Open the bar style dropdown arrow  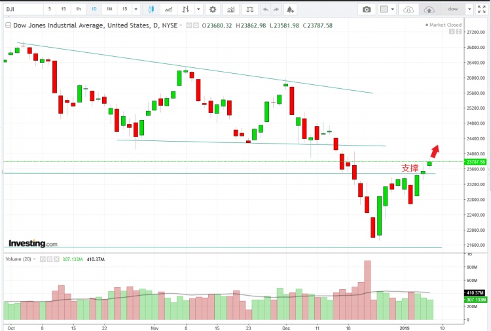[x=198, y=9]
